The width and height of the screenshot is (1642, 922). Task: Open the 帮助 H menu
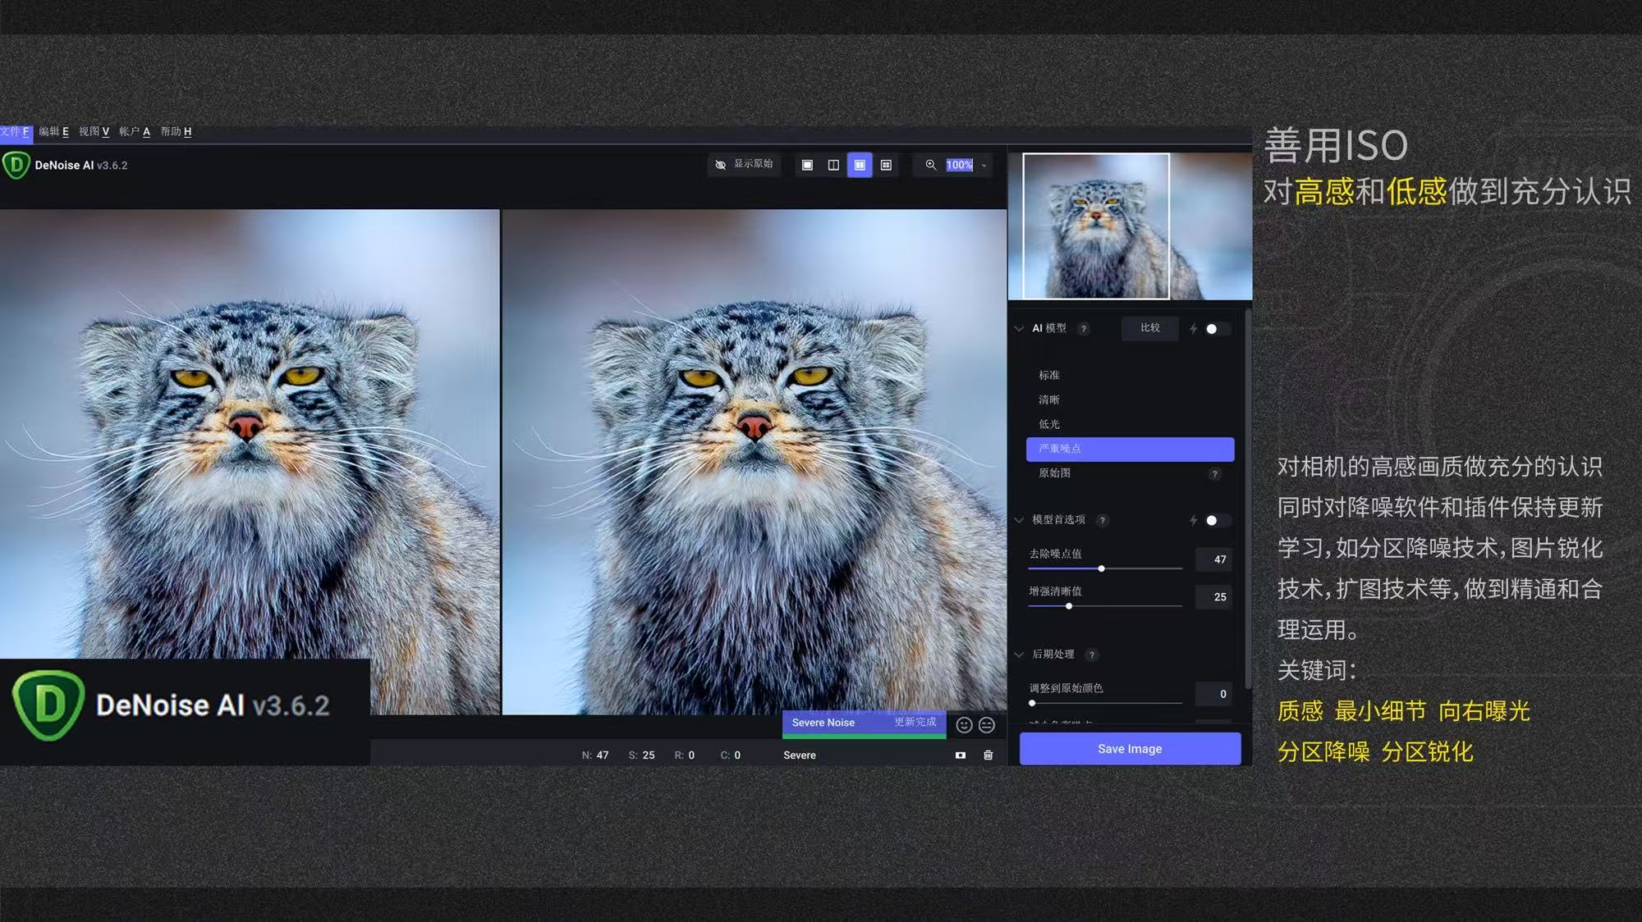[x=176, y=131]
